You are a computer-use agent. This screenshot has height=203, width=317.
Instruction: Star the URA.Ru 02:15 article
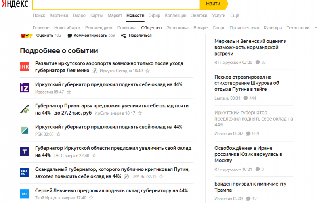pos(161,177)
